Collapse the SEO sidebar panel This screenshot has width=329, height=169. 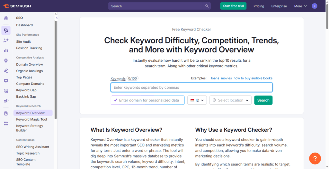pyautogui.click(x=57, y=18)
